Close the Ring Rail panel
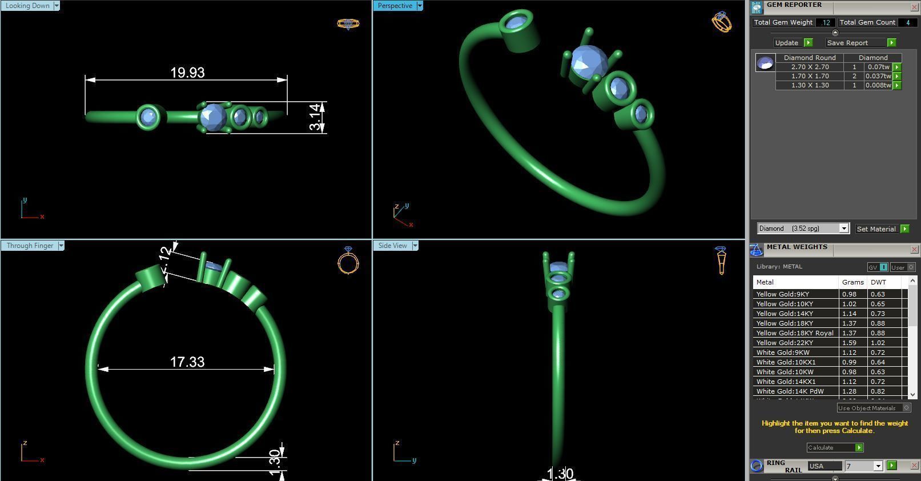 tap(914, 466)
